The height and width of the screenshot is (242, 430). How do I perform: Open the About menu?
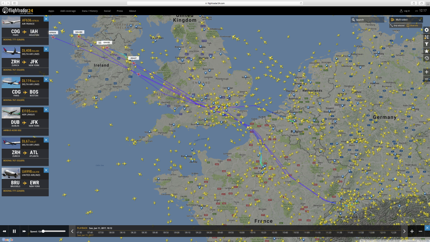point(132,11)
